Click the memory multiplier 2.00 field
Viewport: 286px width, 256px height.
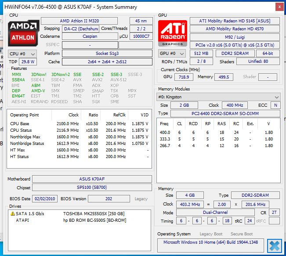click(x=222, y=204)
